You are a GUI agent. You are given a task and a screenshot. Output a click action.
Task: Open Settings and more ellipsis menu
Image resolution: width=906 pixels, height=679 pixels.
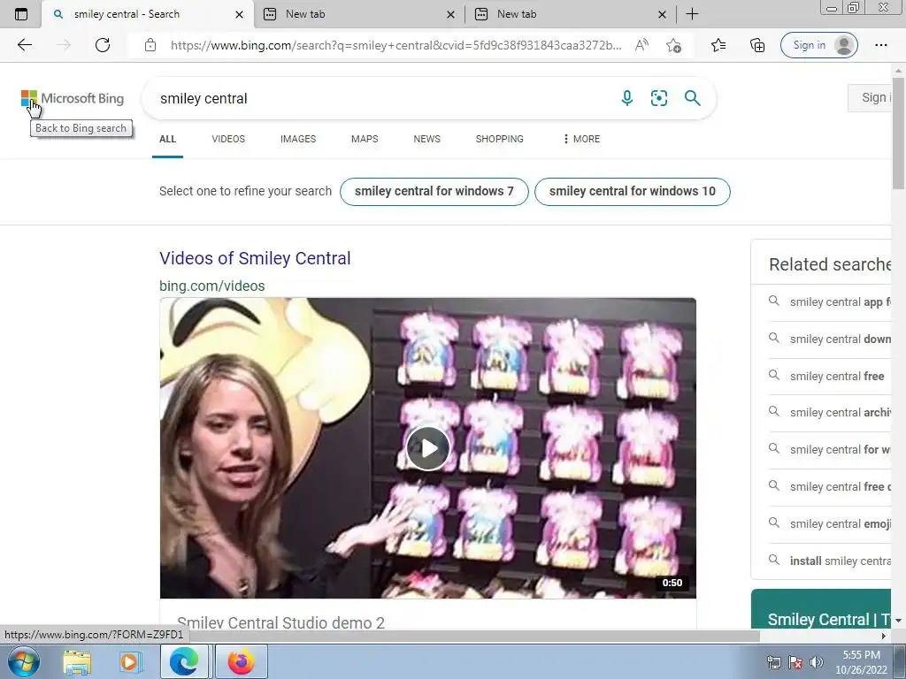[x=880, y=45]
